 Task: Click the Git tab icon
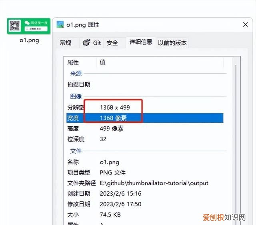point(86,43)
